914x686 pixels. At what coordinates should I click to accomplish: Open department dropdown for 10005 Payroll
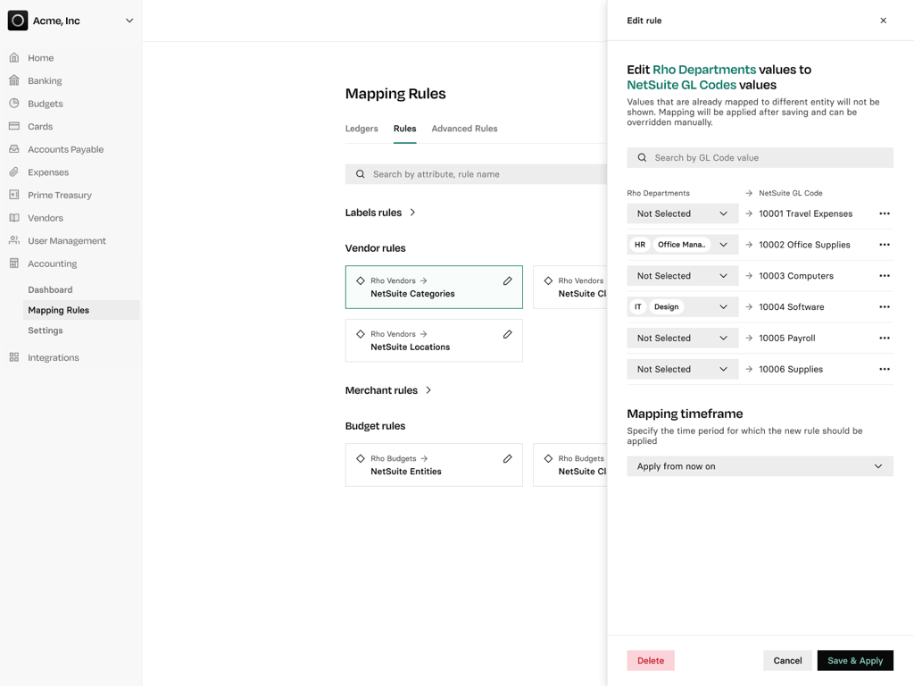[x=683, y=338]
